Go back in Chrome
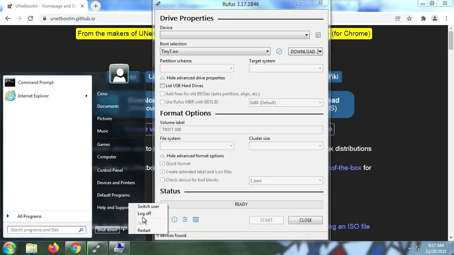The height and width of the screenshot is (255, 454). click(x=8, y=18)
